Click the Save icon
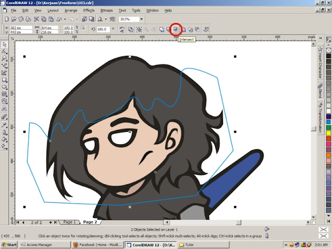332x249 pixels. coord(21,19)
